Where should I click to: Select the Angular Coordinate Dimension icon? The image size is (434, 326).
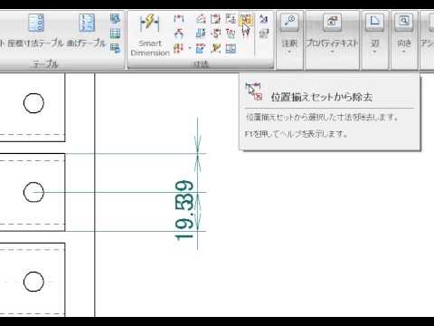[201, 19]
